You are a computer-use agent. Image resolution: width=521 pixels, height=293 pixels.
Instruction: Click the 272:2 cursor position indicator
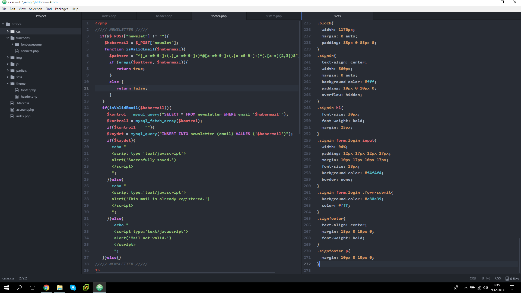pos(23,278)
